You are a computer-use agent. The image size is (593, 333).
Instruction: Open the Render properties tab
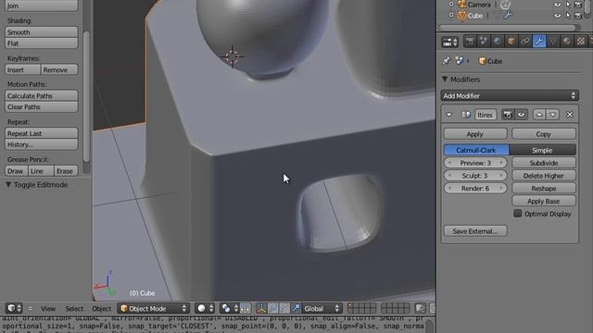point(470,41)
